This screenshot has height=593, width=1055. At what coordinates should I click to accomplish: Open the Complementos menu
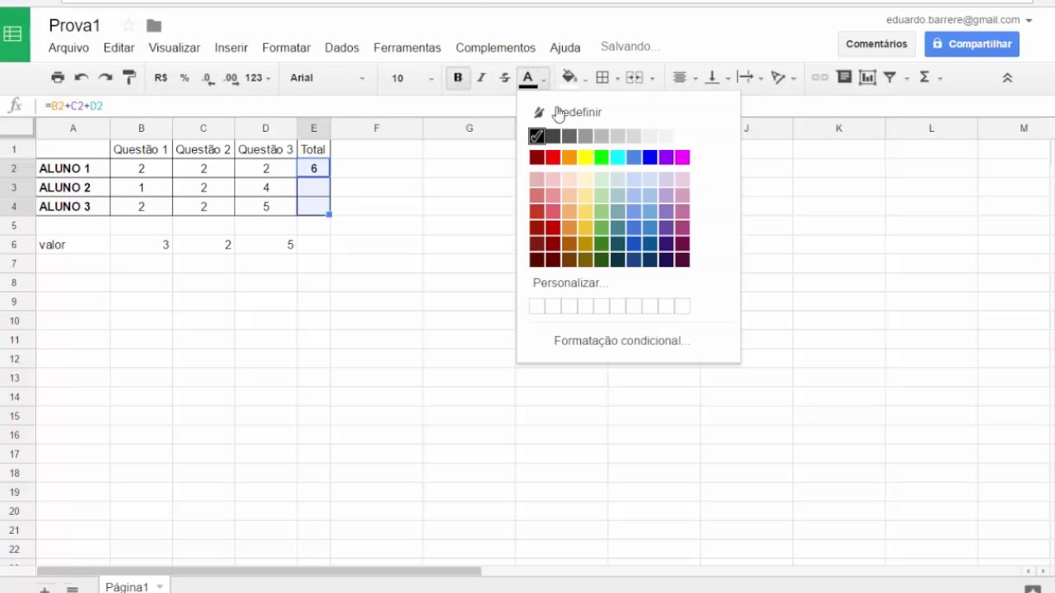coord(495,48)
